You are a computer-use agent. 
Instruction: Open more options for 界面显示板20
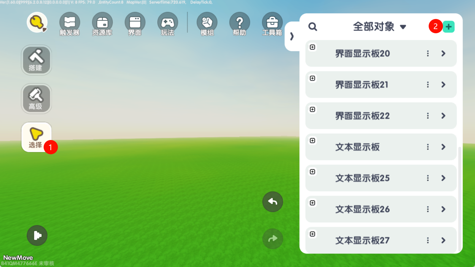point(428,53)
